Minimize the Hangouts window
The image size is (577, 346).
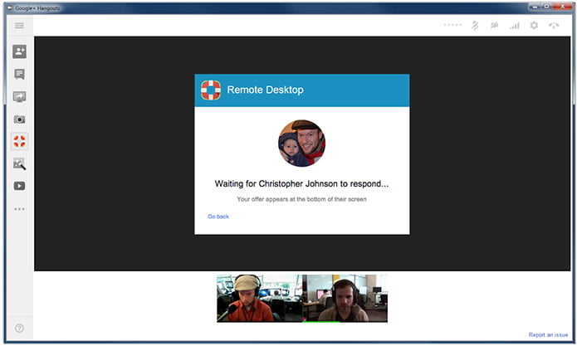(x=535, y=7)
